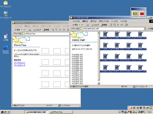Click the 11:54 clock in system tray
The image size is (153, 114).
tap(149, 112)
